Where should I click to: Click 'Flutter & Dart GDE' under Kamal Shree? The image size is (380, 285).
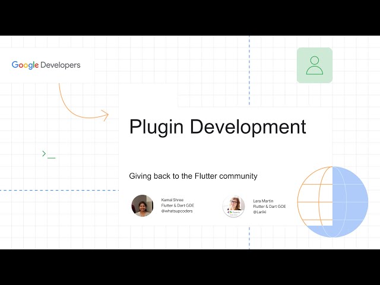[x=178, y=205]
